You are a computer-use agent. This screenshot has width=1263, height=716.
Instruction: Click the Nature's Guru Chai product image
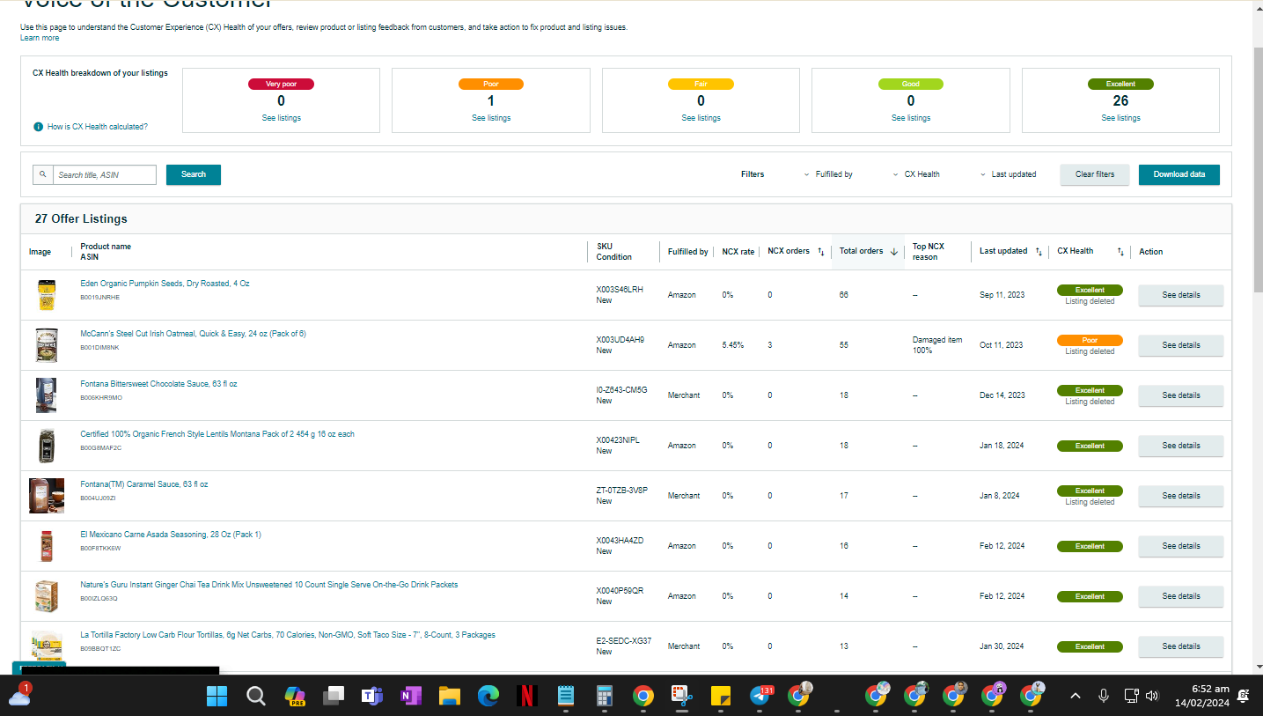pyautogui.click(x=46, y=596)
